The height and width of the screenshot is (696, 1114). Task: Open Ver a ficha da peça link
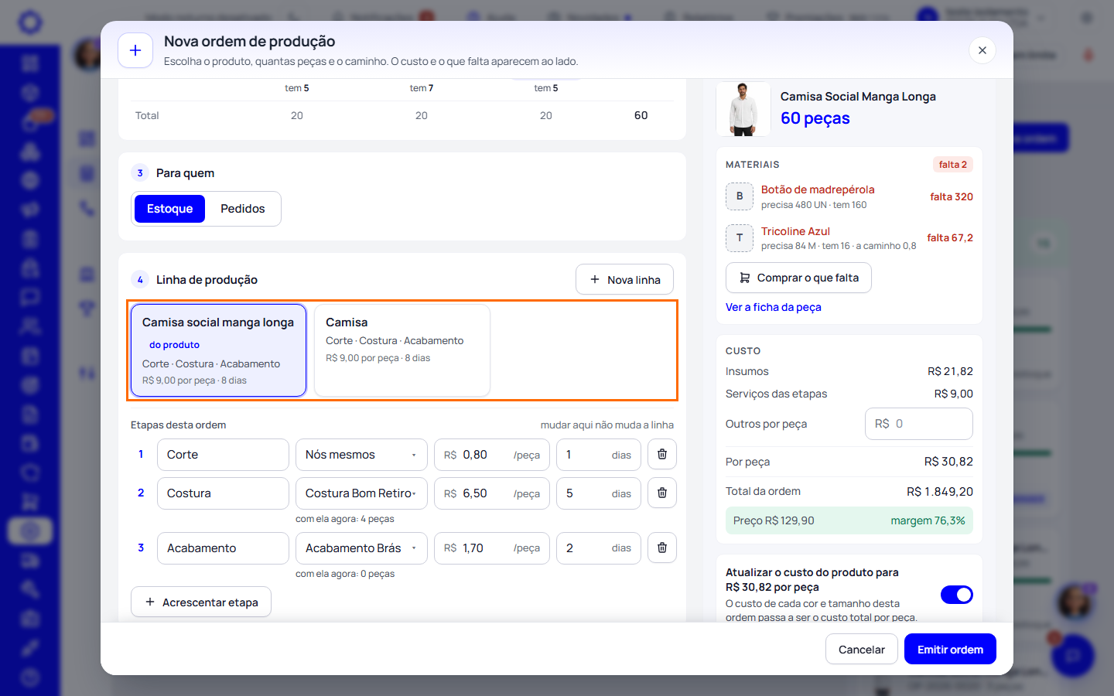pos(774,307)
